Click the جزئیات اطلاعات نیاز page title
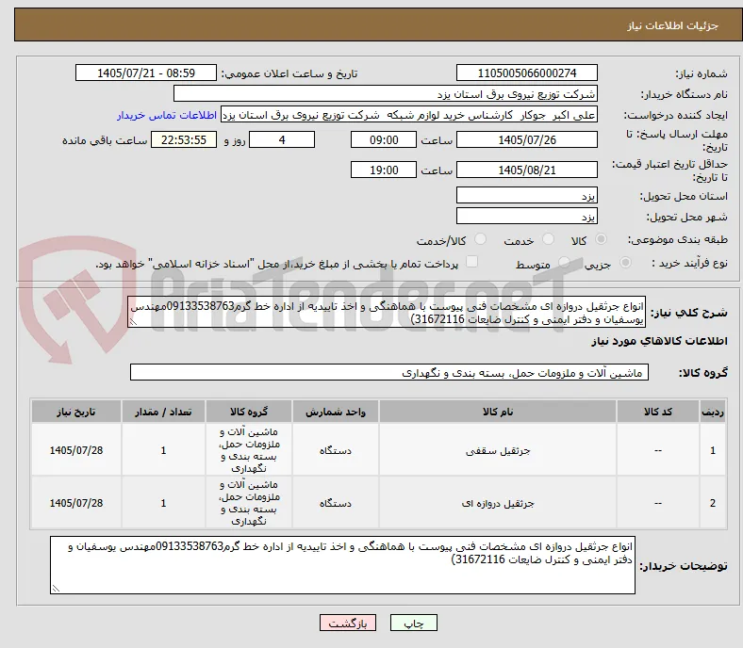 (x=673, y=25)
